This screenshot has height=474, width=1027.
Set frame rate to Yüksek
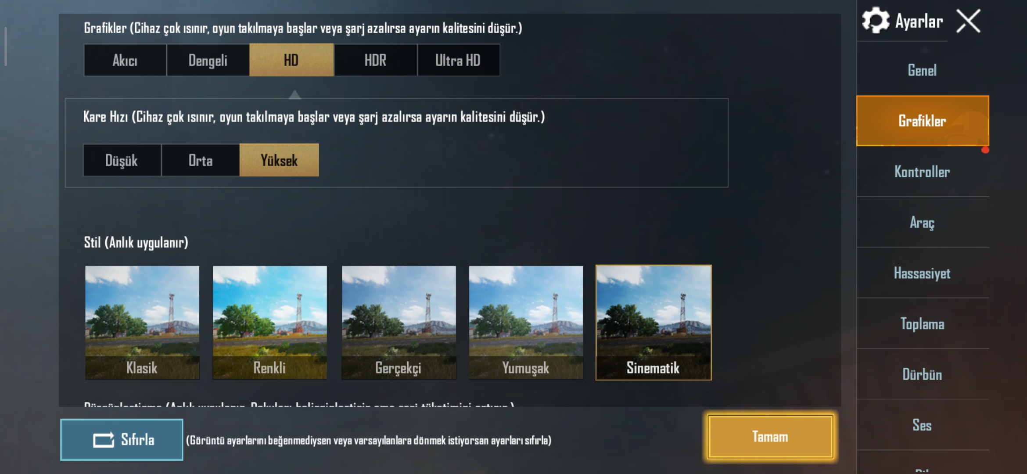279,160
